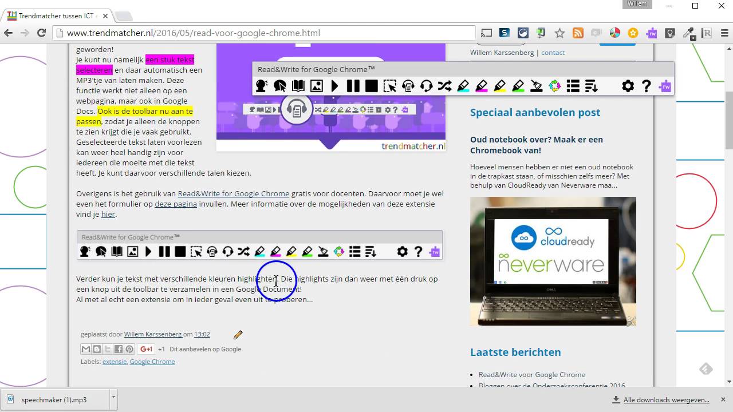Open the 'contact' link next to Willem Karssenberg
Screen dimensions: 733x412
553,53
